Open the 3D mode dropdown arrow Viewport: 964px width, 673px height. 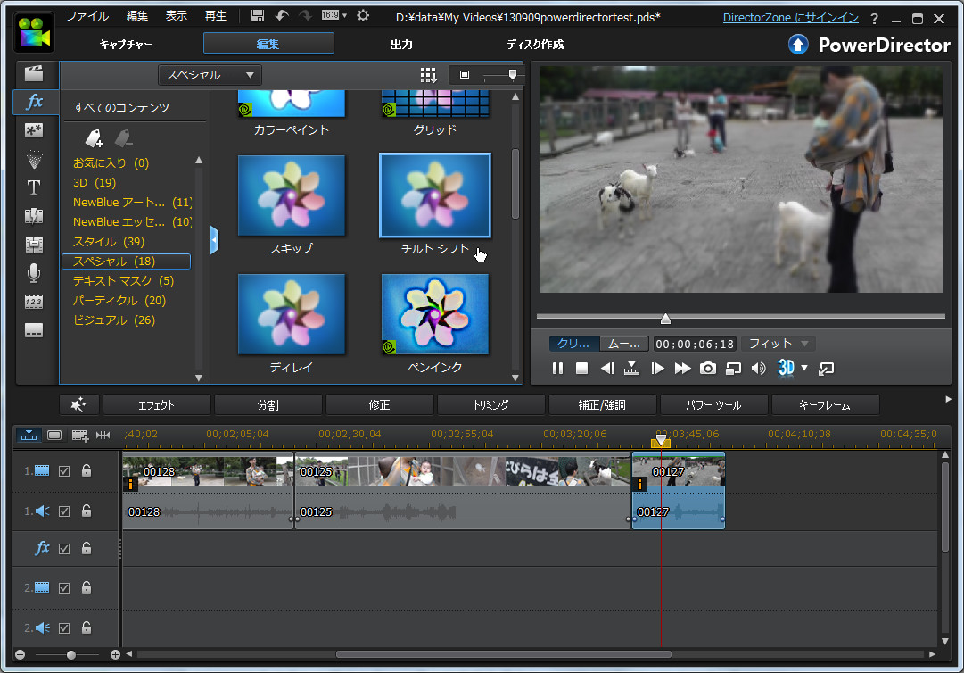click(x=804, y=368)
